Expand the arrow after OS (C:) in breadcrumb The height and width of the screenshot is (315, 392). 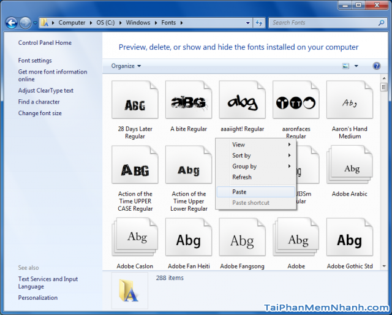[121, 23]
